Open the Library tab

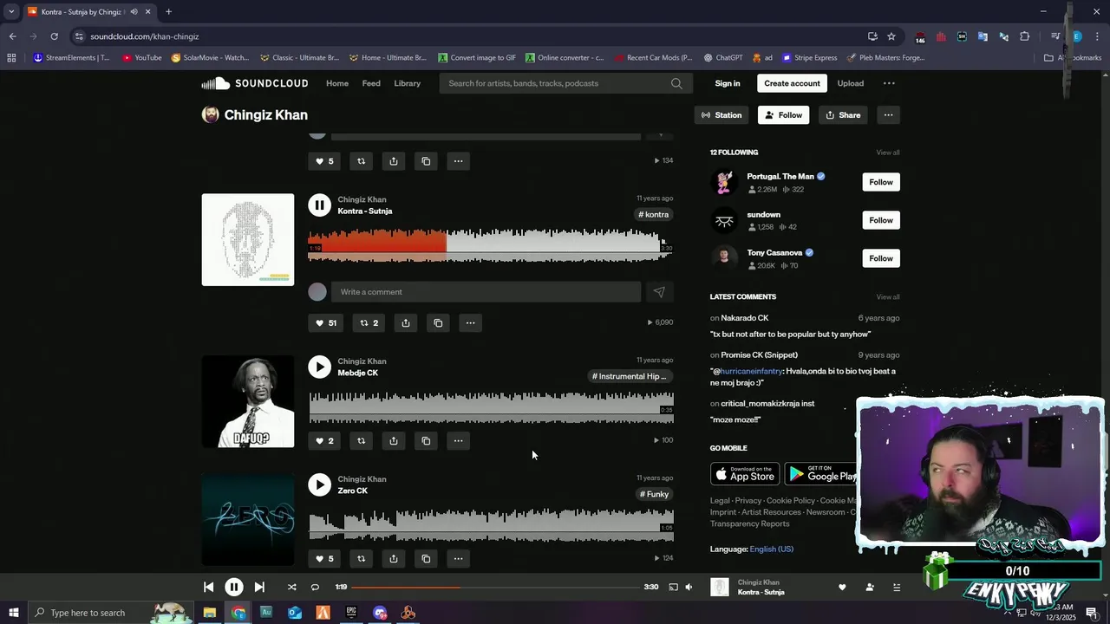(x=407, y=83)
